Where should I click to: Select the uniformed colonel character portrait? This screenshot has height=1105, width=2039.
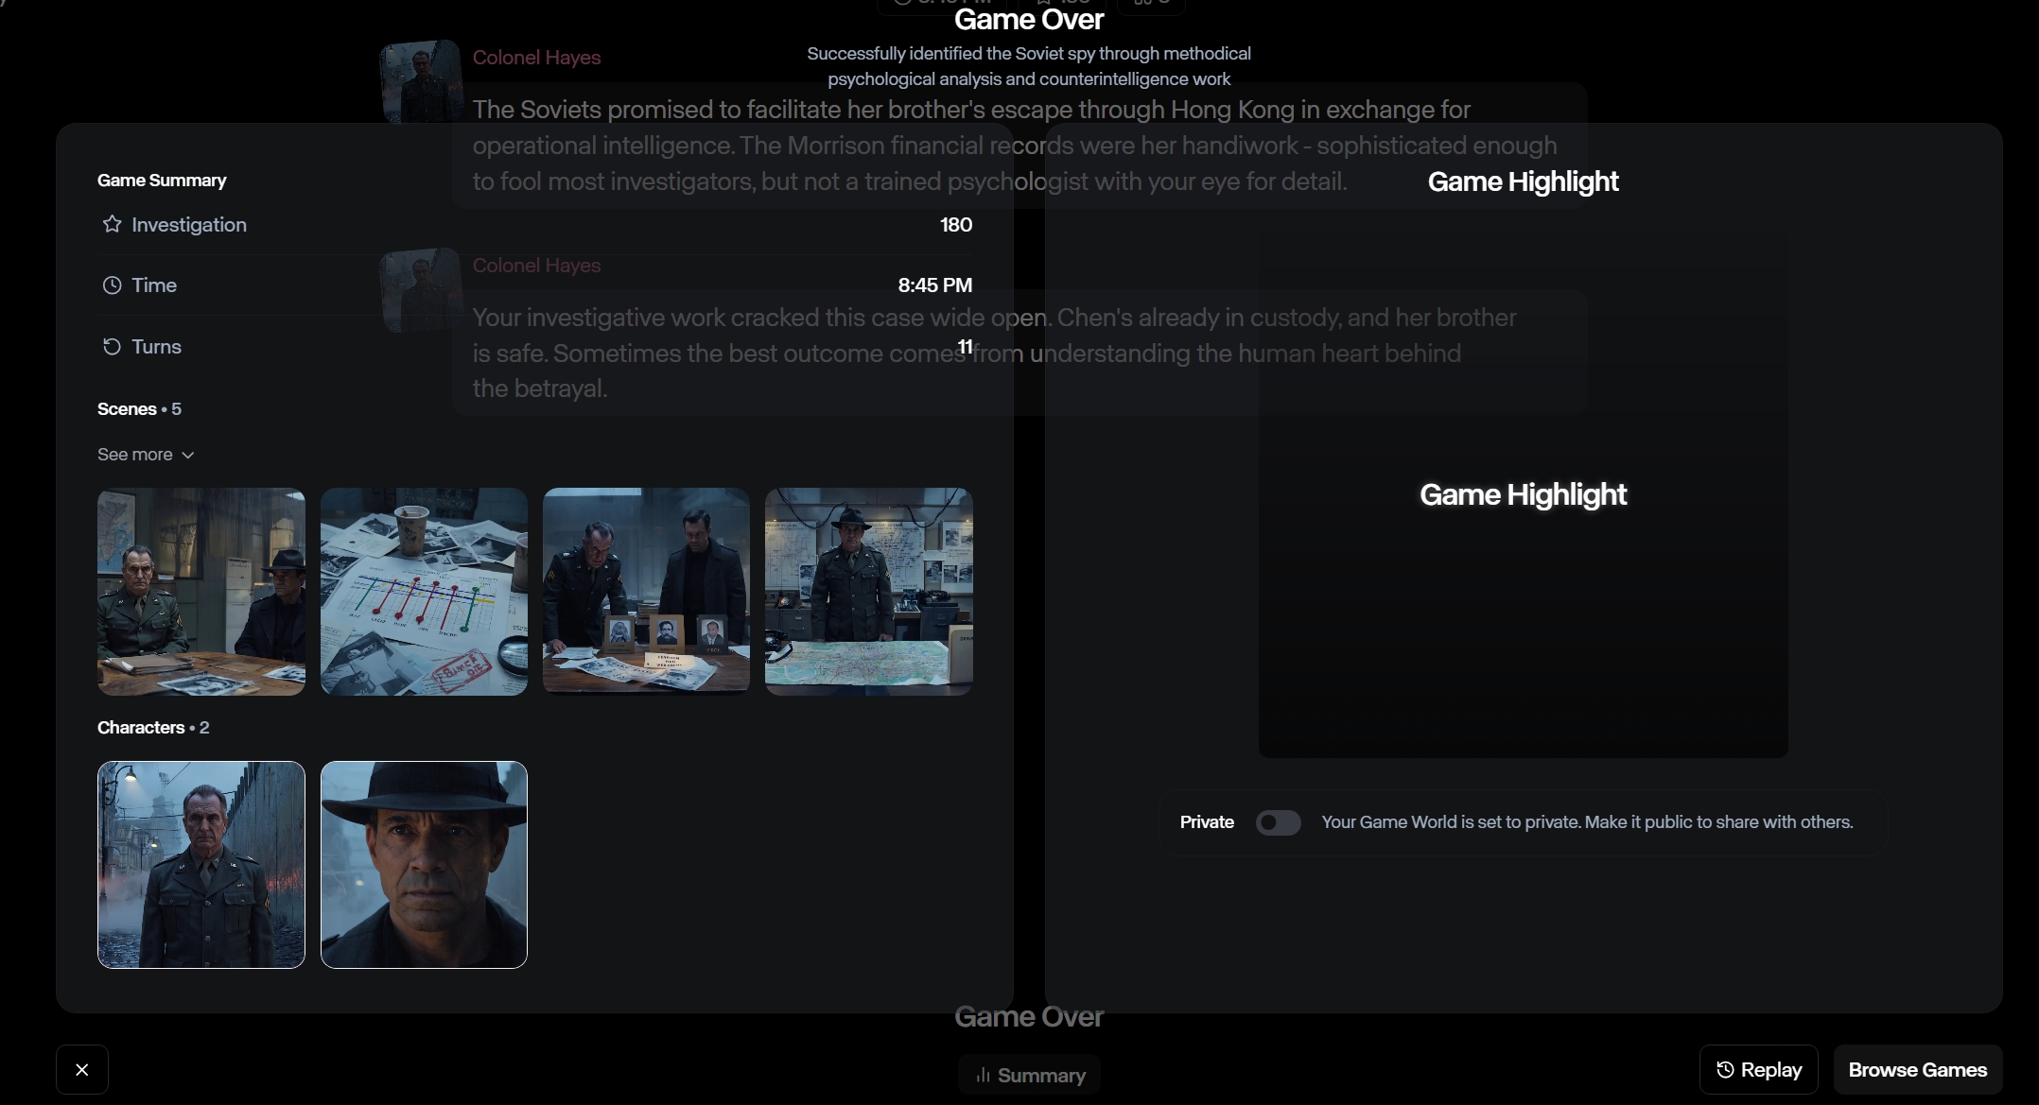tap(201, 865)
